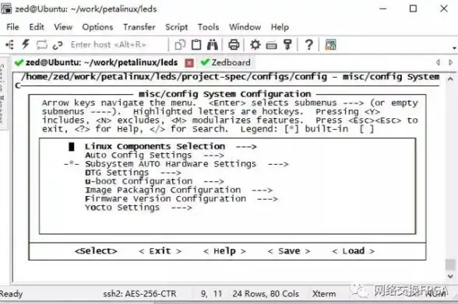
Task: Close the zed@Ubuntu session tab
Action: [x=189, y=63]
